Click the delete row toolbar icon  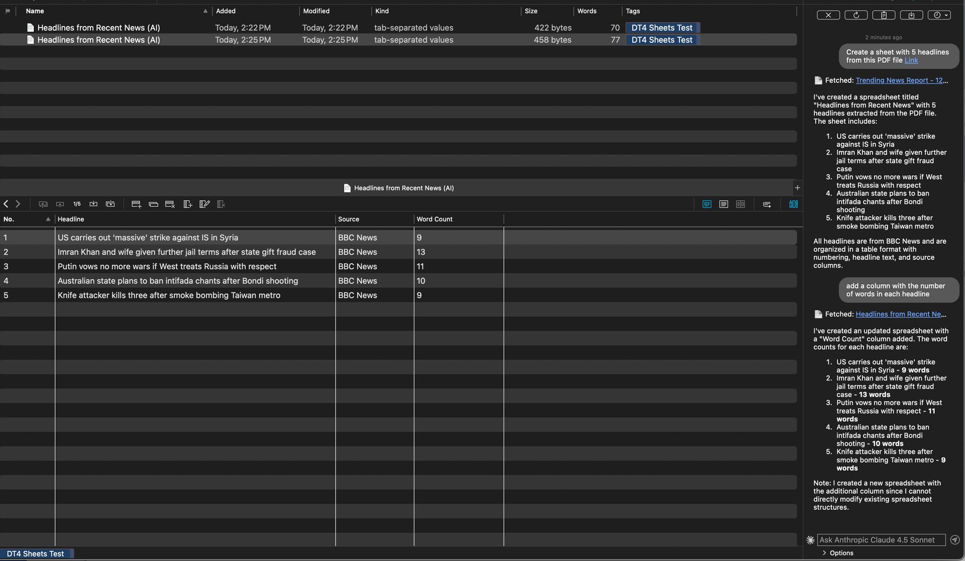click(x=170, y=204)
